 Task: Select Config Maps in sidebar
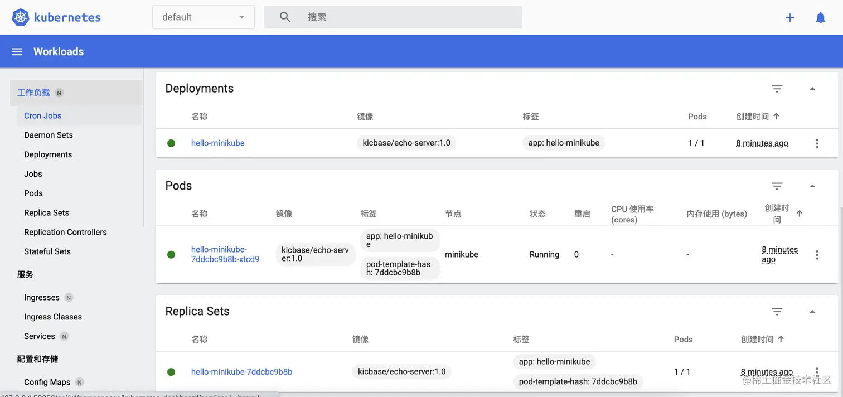(47, 382)
